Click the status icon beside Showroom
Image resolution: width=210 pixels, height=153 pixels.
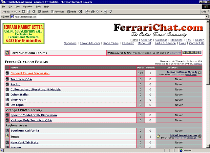pos(7,100)
